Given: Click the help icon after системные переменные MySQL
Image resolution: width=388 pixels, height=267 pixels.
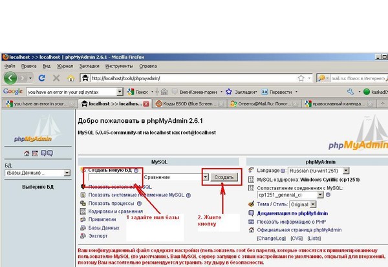Looking at the screenshot, I should coord(188,195).
